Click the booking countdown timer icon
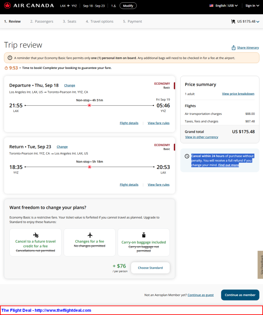The image size is (263, 315). tap(6, 68)
